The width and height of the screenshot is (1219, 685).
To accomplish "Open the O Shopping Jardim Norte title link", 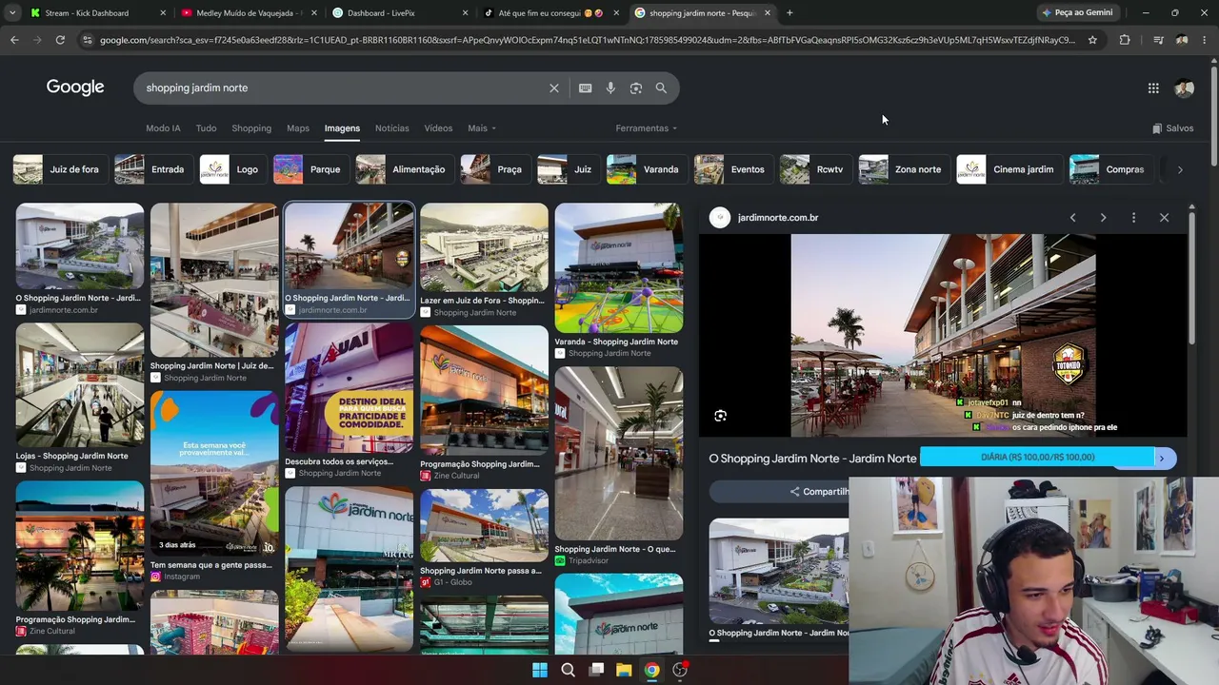I will click(x=812, y=459).
